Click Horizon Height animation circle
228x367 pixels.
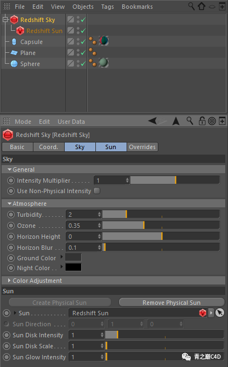(x=11, y=237)
